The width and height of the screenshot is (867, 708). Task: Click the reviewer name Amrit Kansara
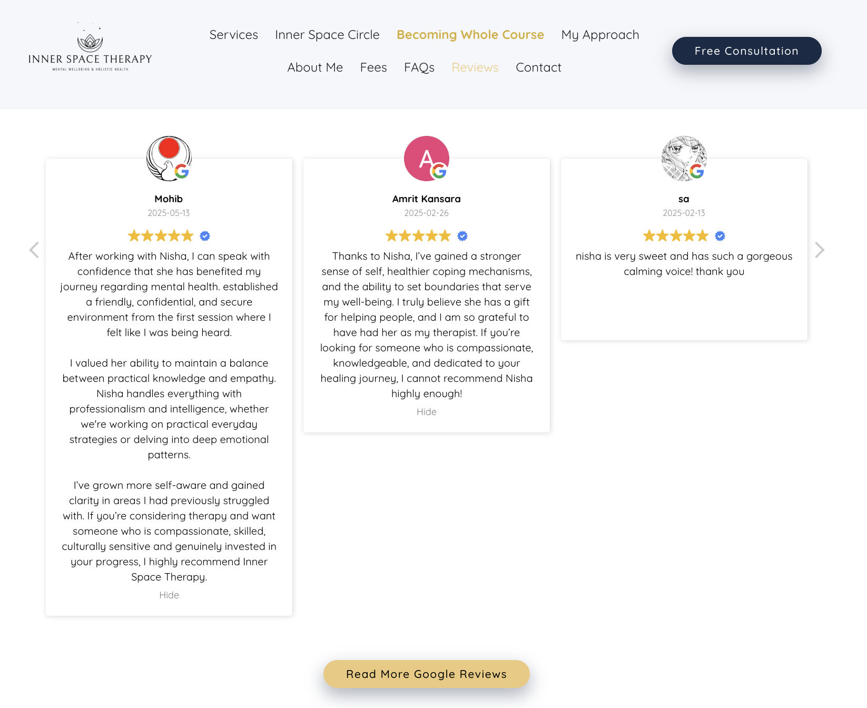coord(426,199)
